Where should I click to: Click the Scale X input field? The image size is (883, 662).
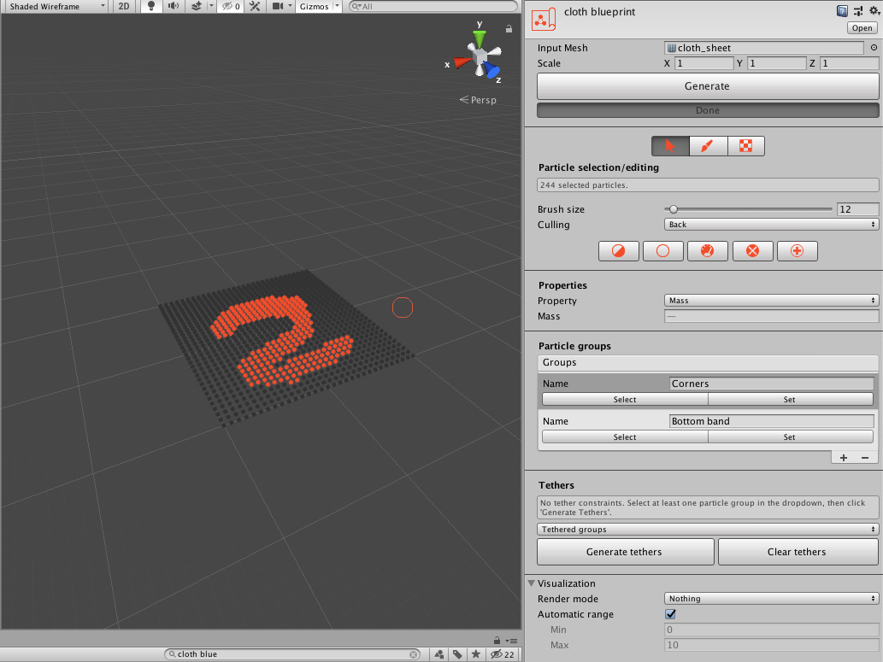pos(704,63)
